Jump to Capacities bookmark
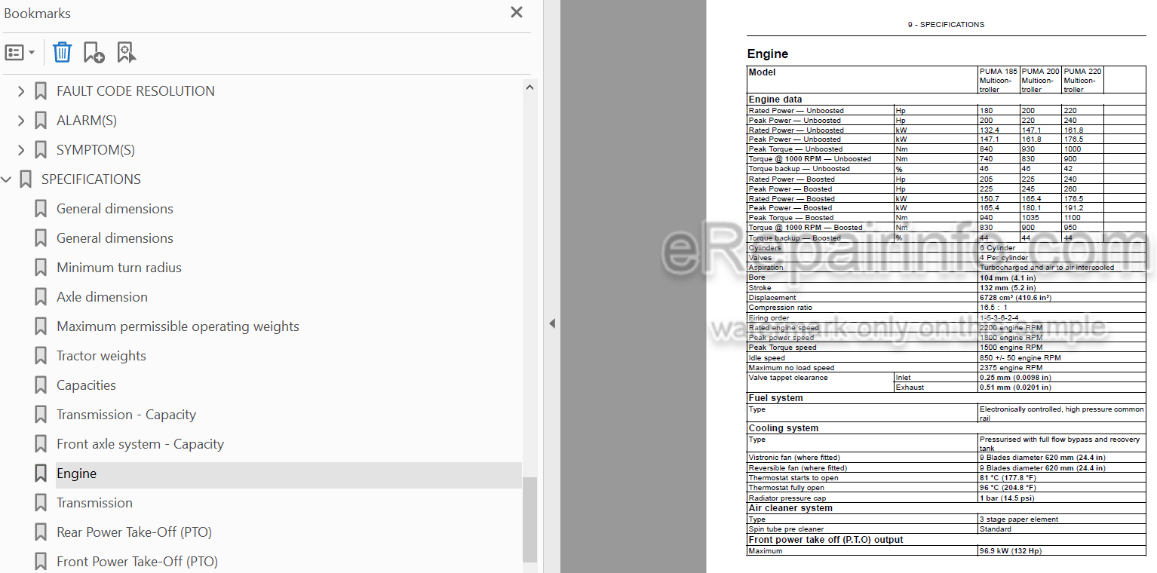Screen dimensions: 1157x573 click(87, 385)
